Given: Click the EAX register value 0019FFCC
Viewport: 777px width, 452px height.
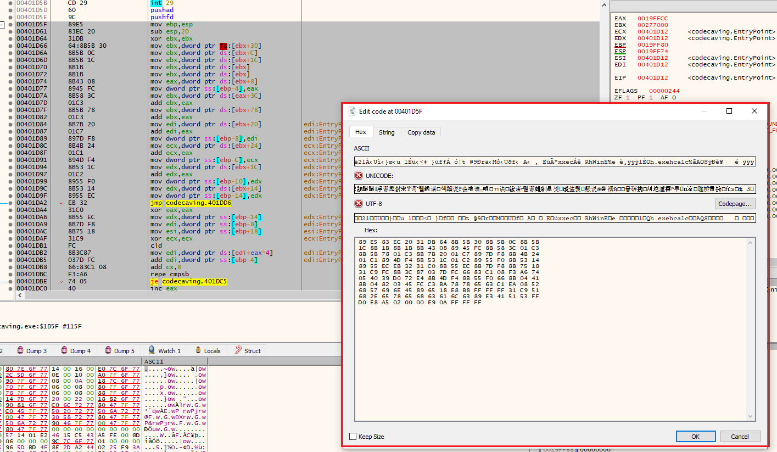Looking at the screenshot, I should pyautogui.click(x=652, y=18).
